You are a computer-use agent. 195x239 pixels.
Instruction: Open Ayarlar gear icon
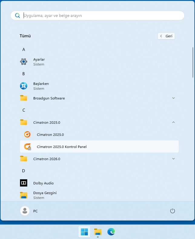click(24, 62)
